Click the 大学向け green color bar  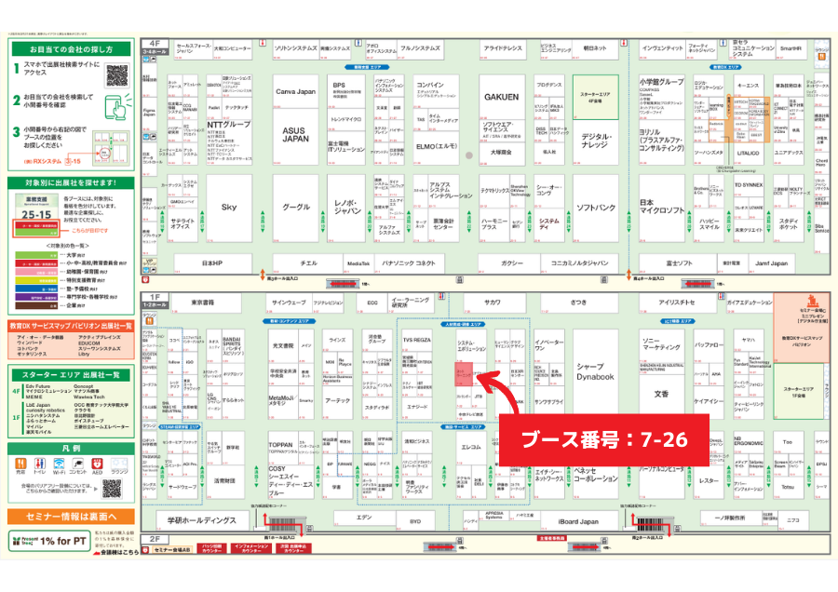coord(36,255)
